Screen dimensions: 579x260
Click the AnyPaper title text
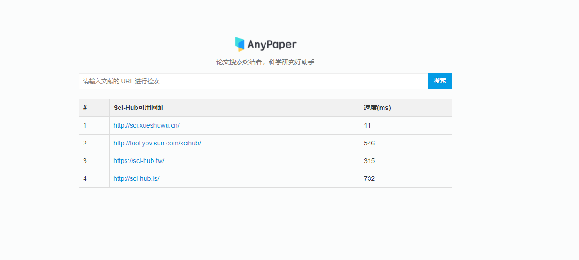(272, 45)
